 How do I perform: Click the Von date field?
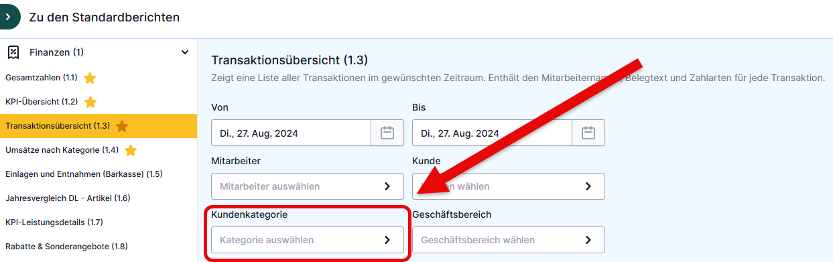[x=291, y=133]
